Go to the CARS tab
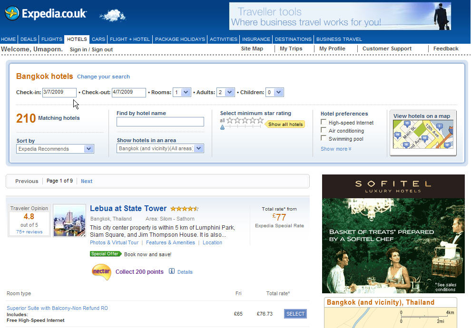 tap(98, 39)
